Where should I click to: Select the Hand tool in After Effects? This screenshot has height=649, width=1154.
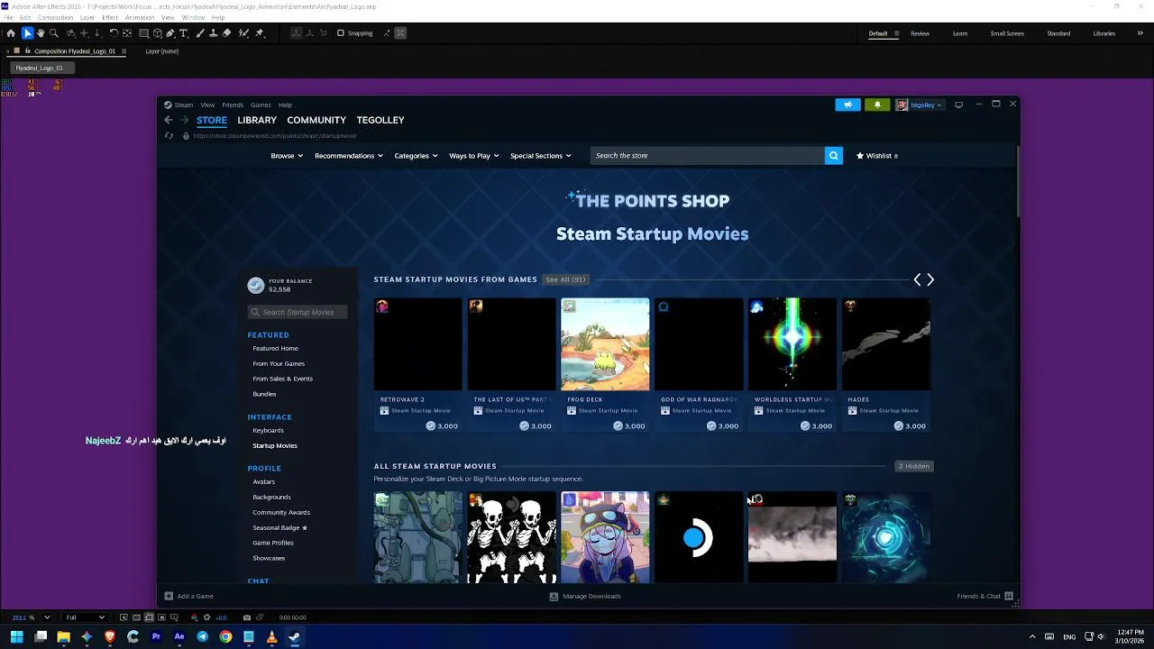pos(41,33)
